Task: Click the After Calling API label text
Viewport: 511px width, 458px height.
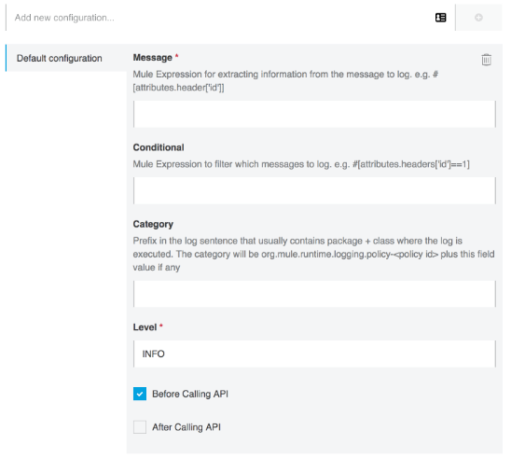Action: [186, 427]
